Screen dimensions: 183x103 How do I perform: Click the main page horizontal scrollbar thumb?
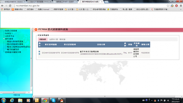(x=105, y=96)
